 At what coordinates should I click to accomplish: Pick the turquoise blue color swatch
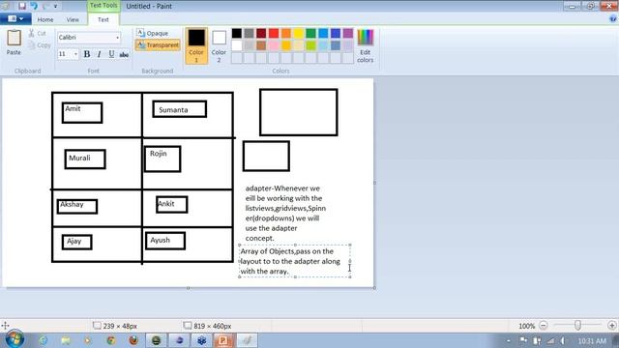323,33
